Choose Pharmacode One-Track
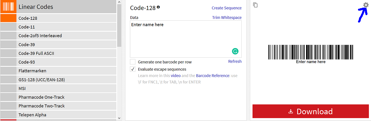This screenshot has width=371, height=121. 58,97
